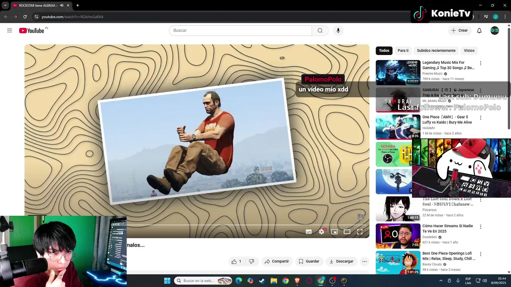Go to the YouTube home logo
The image size is (511, 287).
tap(32, 31)
